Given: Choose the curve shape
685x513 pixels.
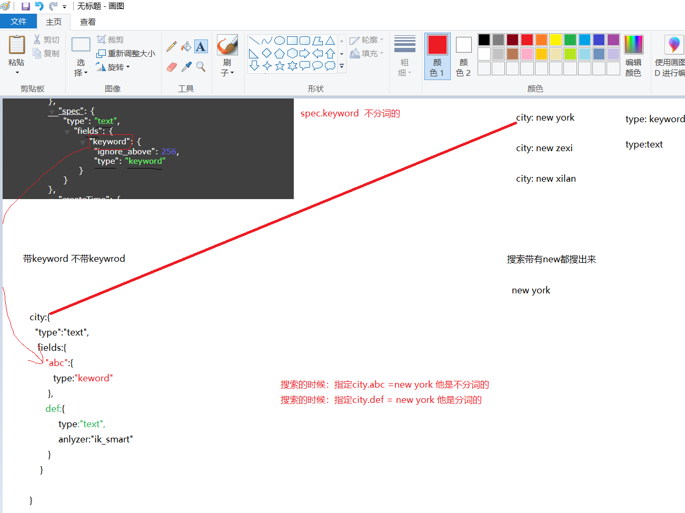Looking at the screenshot, I should click(x=267, y=41).
